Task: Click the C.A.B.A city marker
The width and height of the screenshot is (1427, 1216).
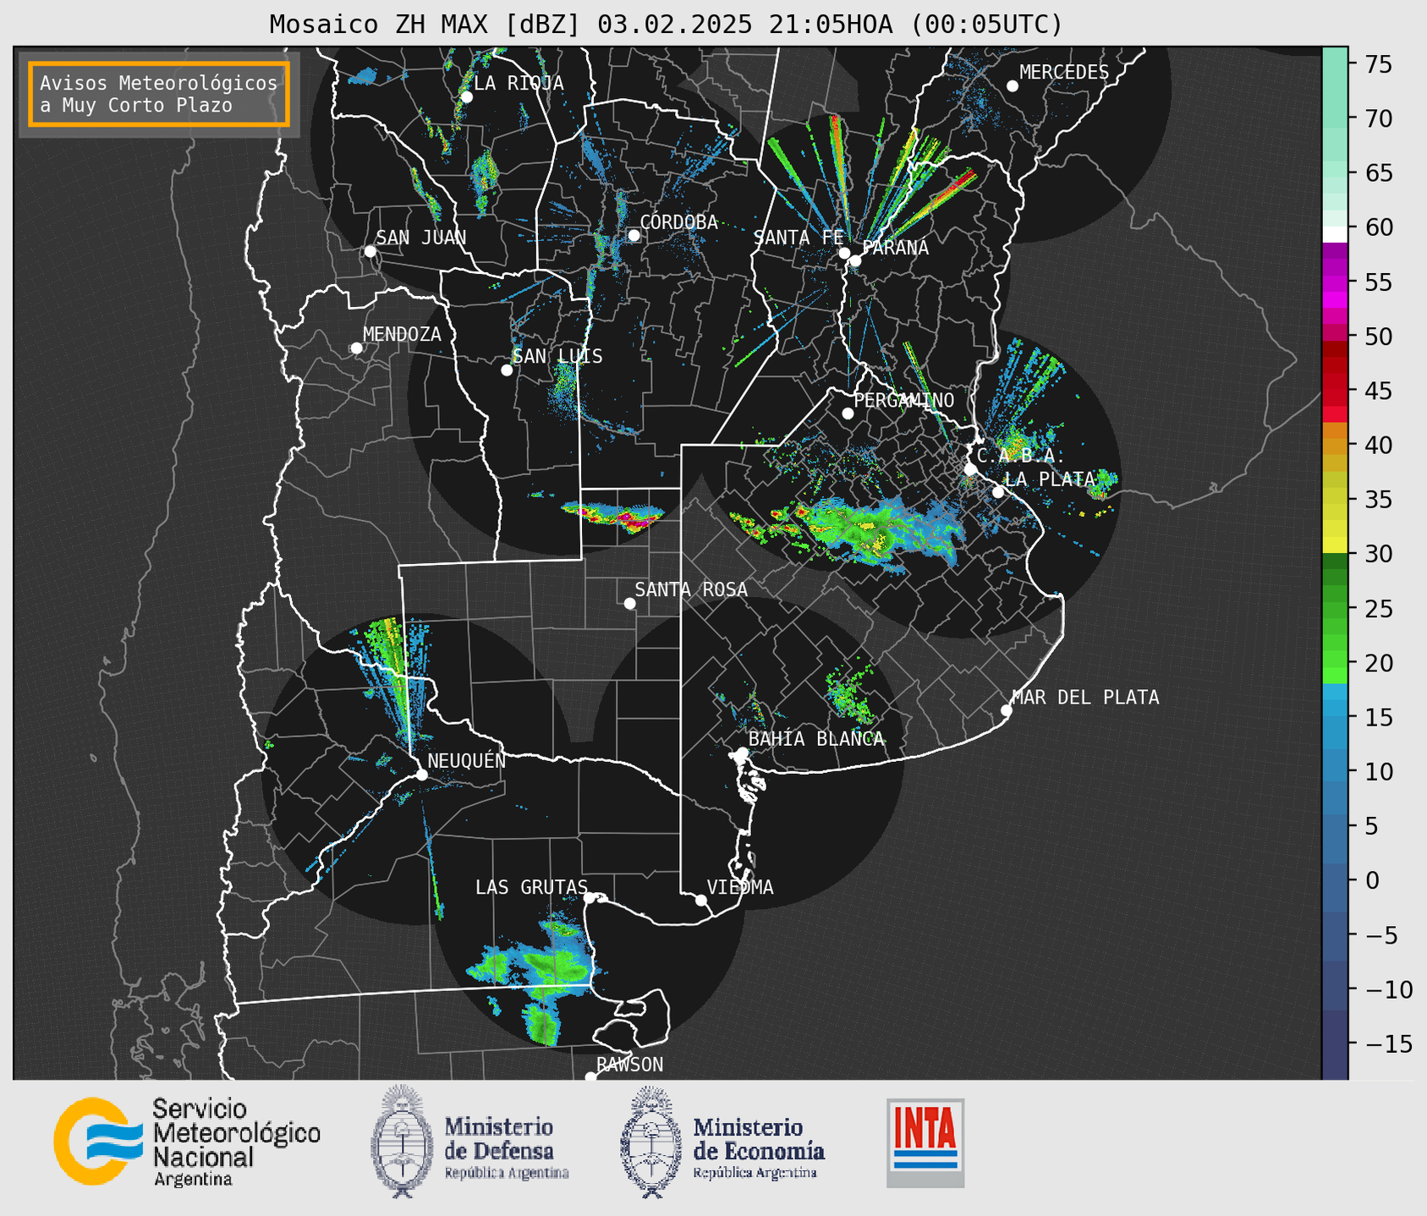Action: coord(971,469)
